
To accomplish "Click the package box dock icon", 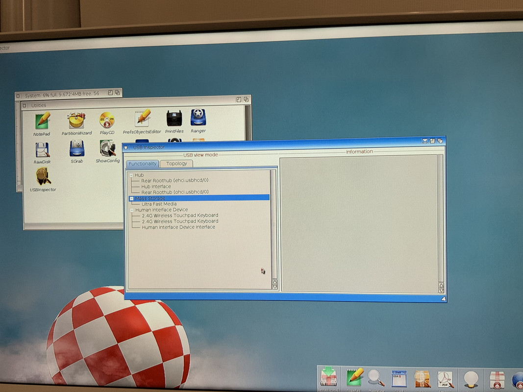I will coord(497,381).
